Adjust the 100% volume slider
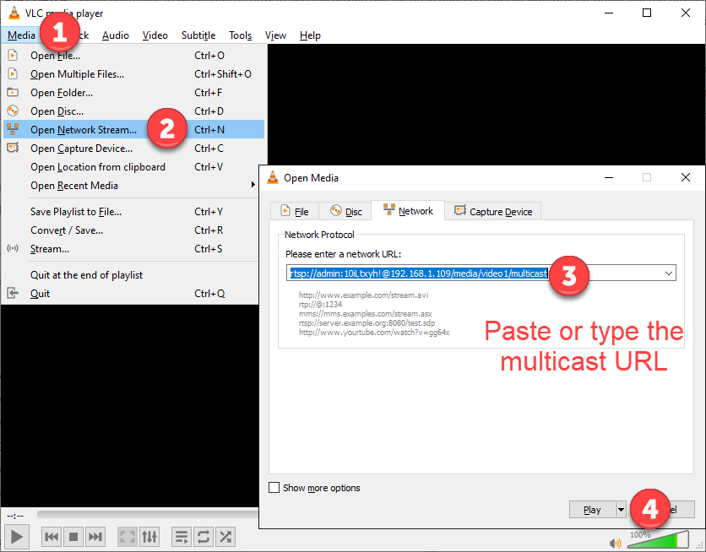Viewport: 706px width, 552px height. pyautogui.click(x=659, y=540)
